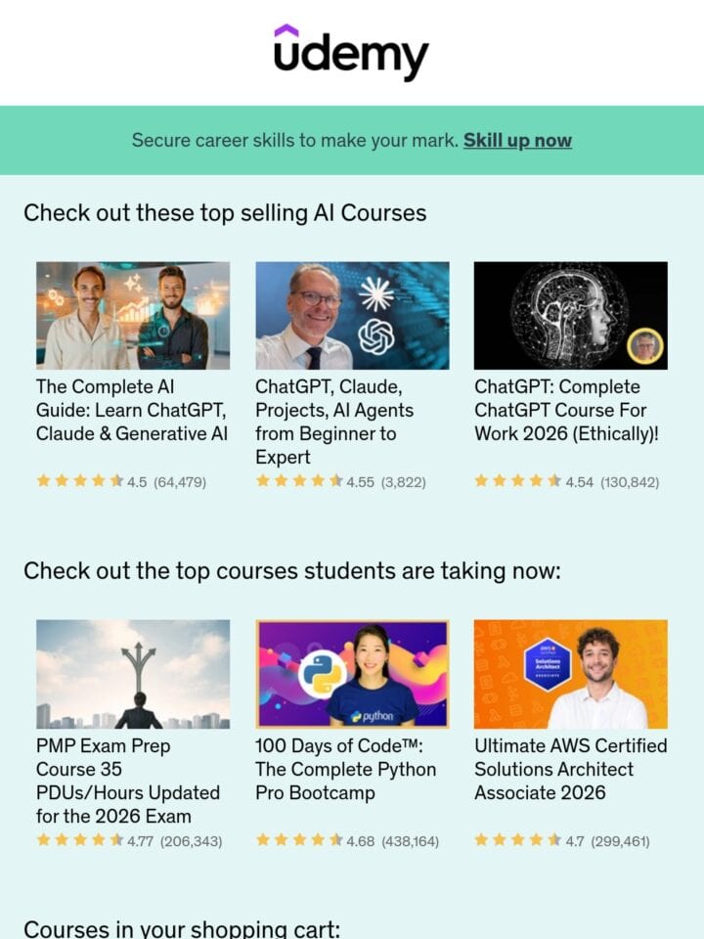This screenshot has height=939, width=704.
Task: Click stars beside 4.77 PMP rating
Action: [79, 840]
